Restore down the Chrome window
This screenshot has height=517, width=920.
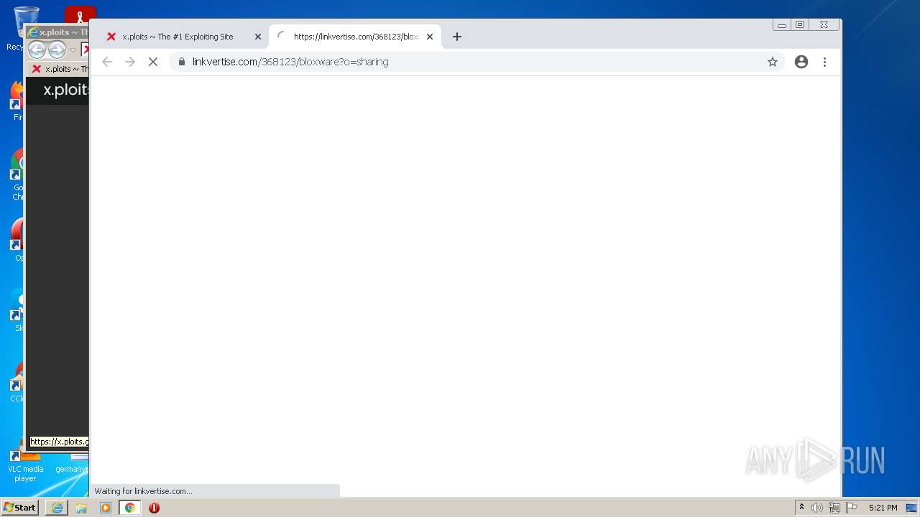[x=800, y=24]
